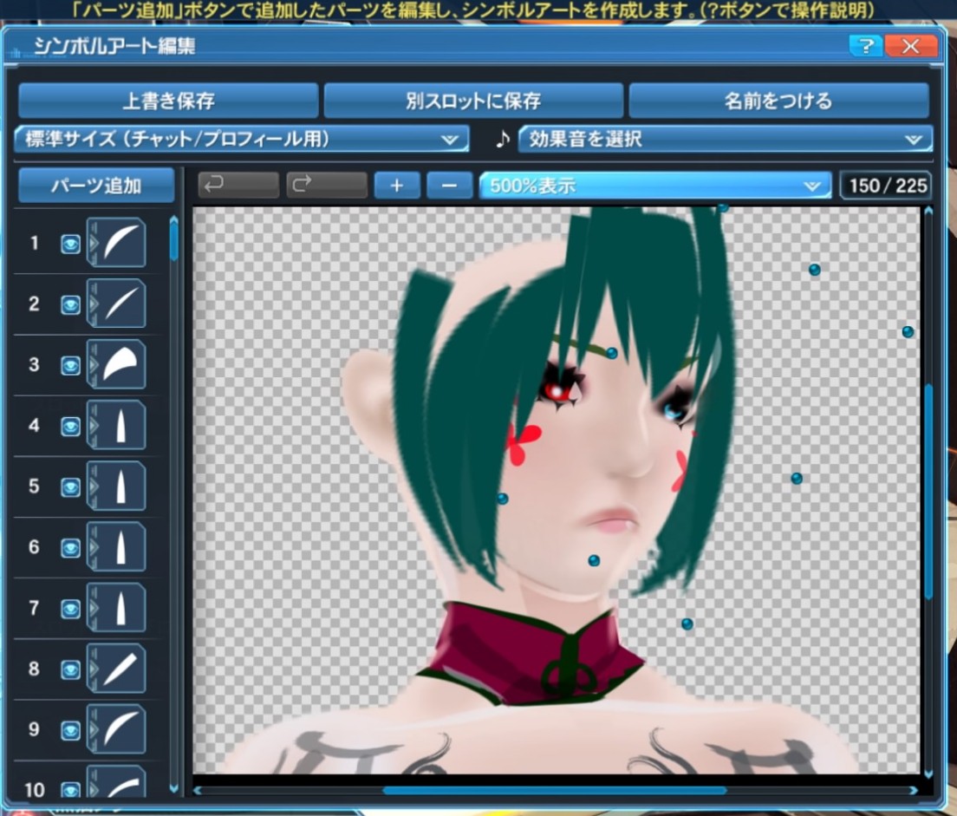Click 別スロットに保存 to save to another slot
The image size is (957, 816).
[473, 101]
